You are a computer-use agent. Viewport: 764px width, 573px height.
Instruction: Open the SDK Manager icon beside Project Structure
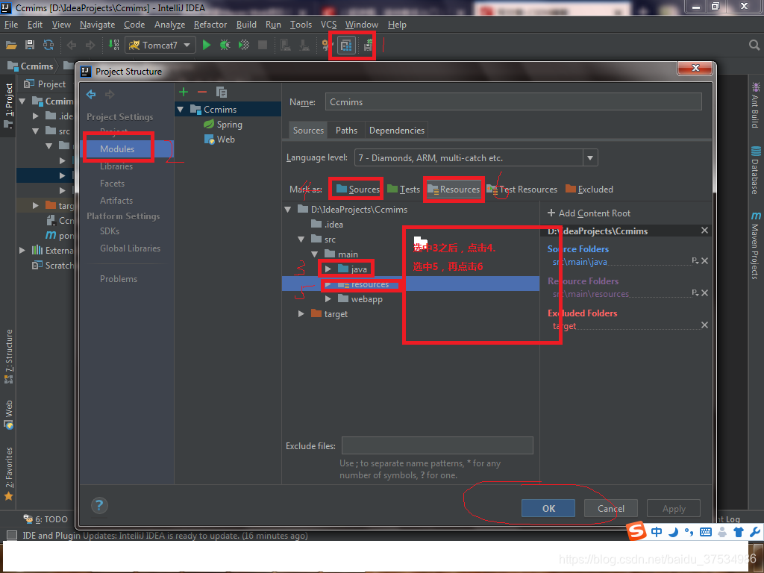369,46
